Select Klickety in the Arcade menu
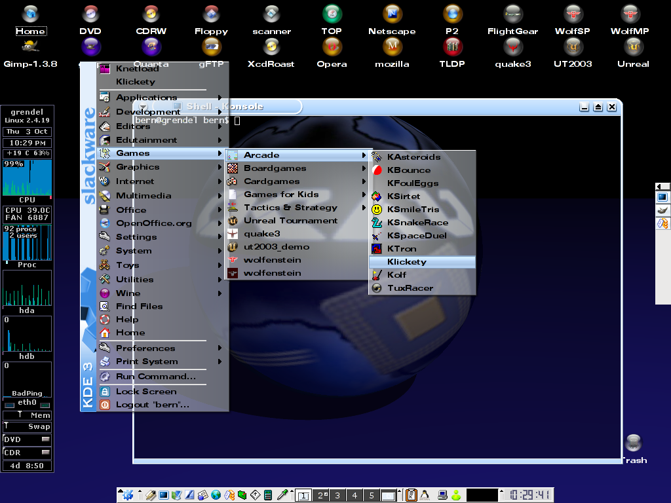This screenshot has width=671, height=503. [423, 262]
